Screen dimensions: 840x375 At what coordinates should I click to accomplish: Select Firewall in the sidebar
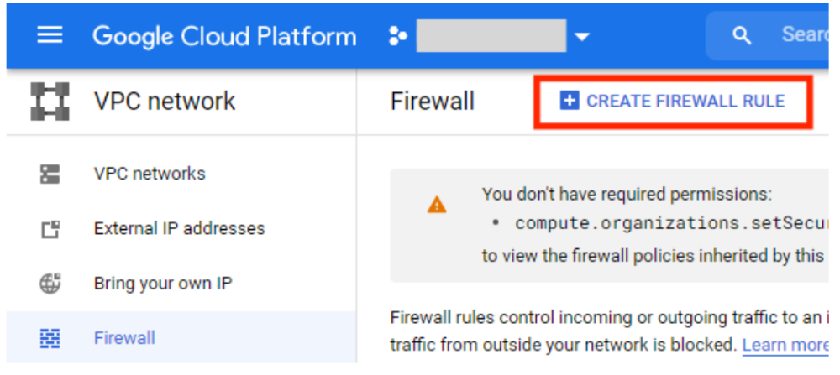124,338
